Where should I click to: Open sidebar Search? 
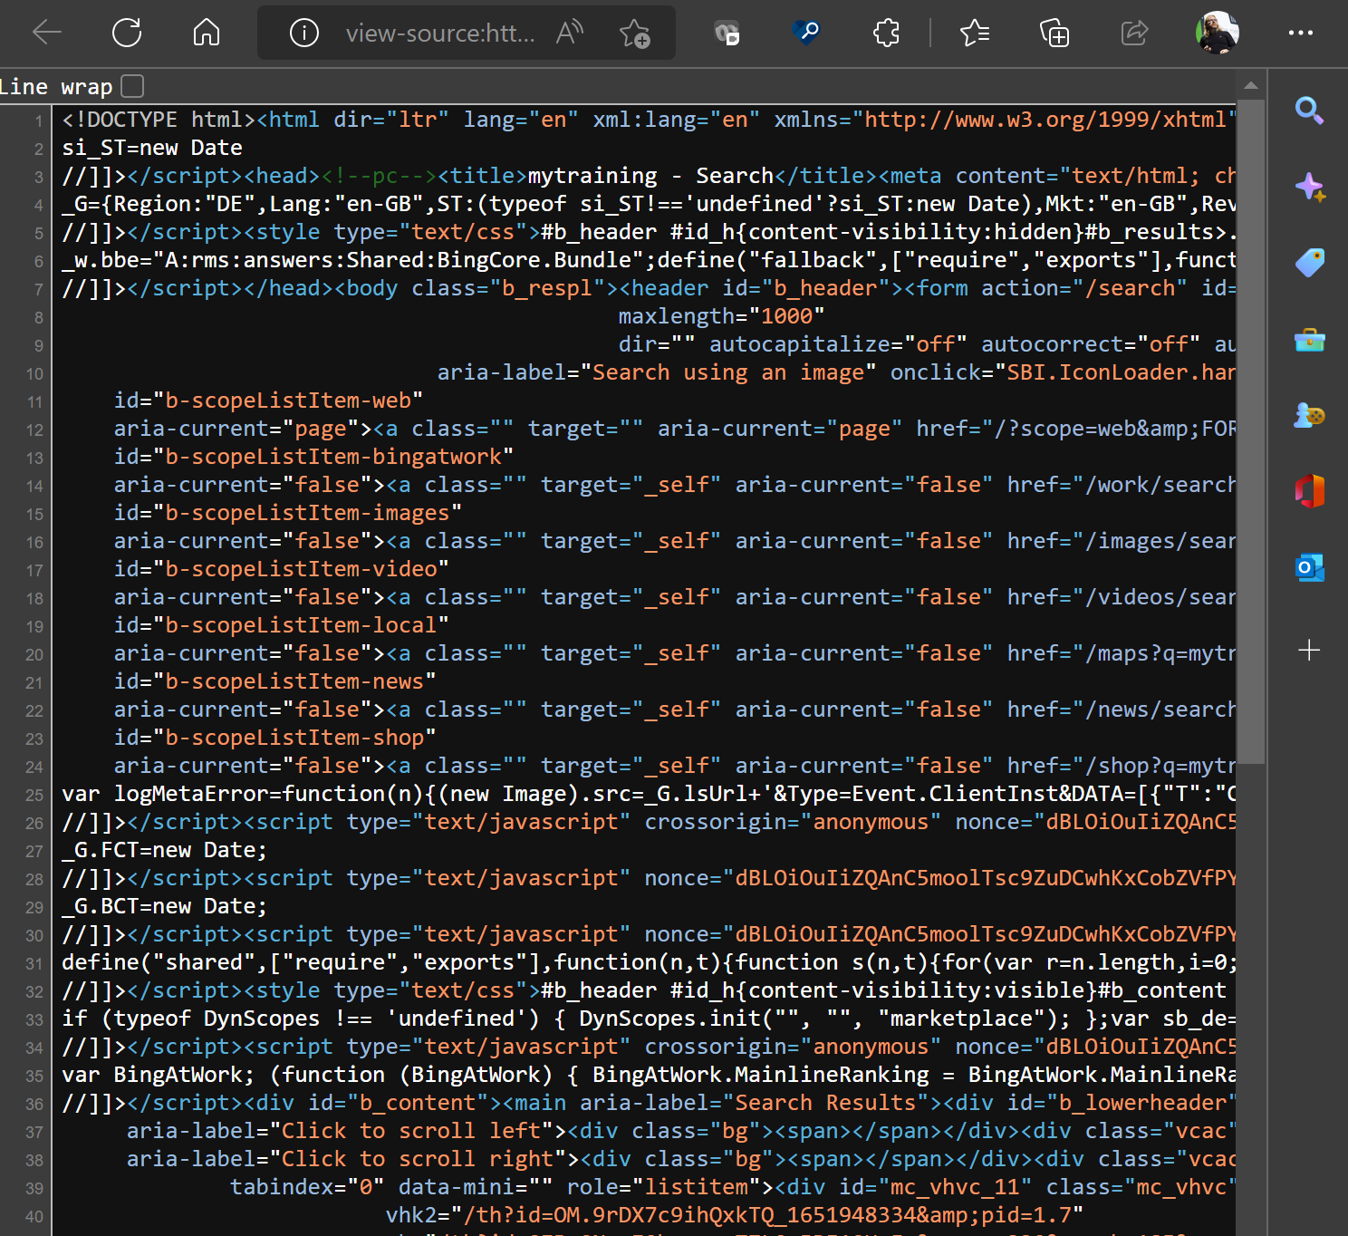pos(1309,111)
